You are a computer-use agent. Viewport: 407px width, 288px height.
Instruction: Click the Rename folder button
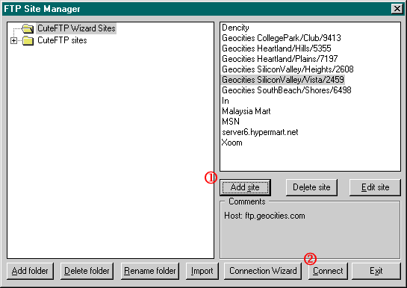point(150,271)
